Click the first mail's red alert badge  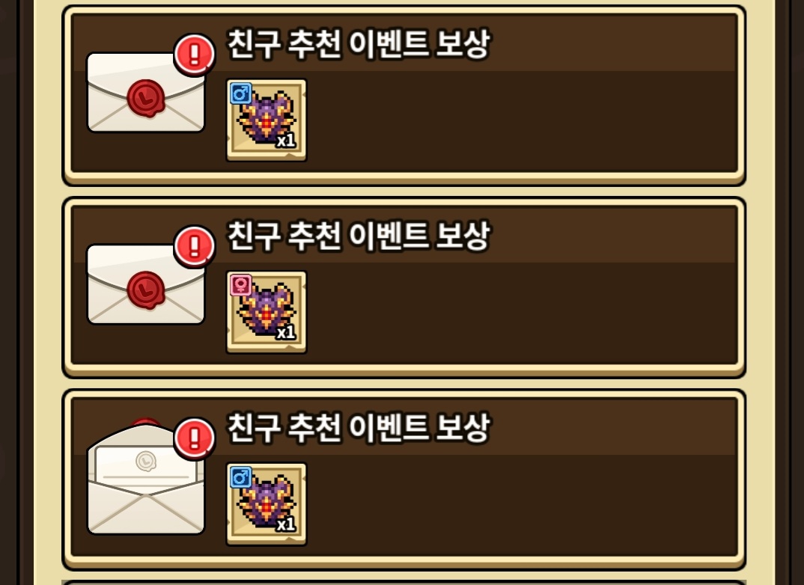tap(195, 55)
